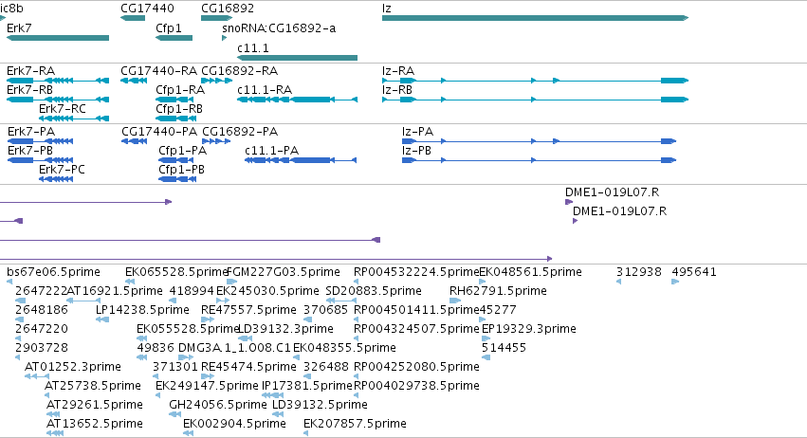Click the c11.1-RA transcript
The width and height of the screenshot is (807, 438).
tap(298, 100)
